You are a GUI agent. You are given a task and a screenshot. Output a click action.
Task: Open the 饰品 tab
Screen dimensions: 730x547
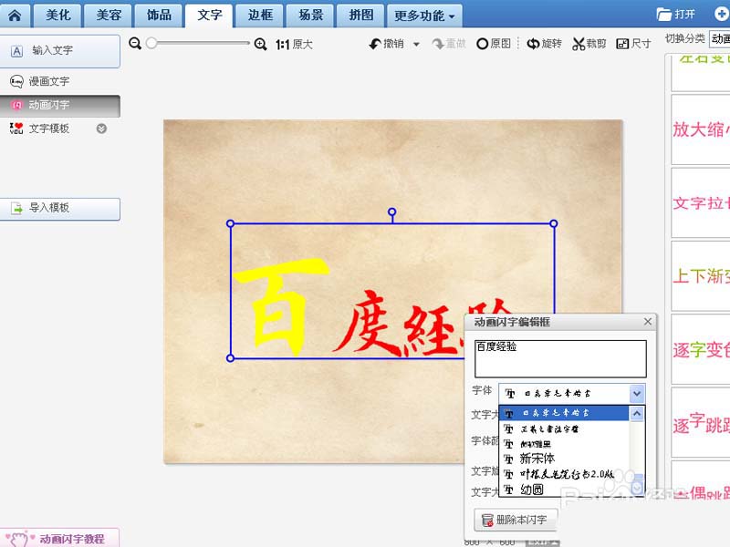[x=159, y=15]
